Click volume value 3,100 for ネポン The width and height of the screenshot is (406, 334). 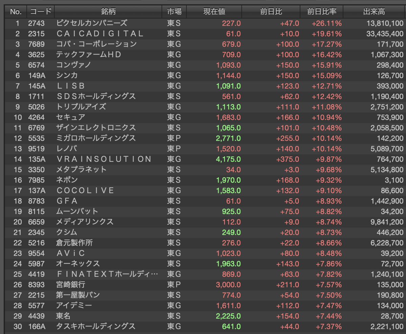(394, 180)
